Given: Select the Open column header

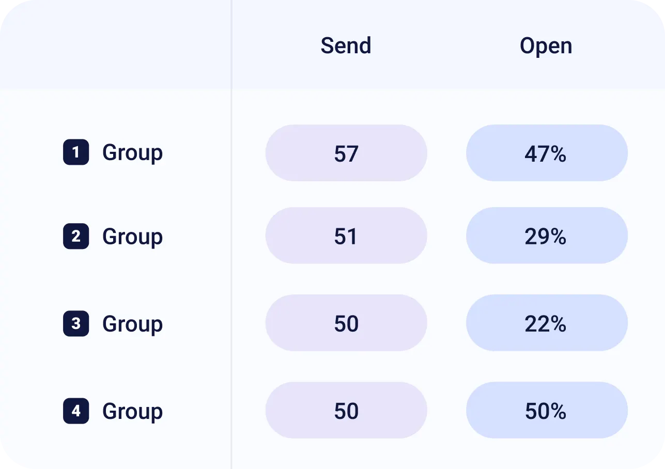Looking at the screenshot, I should click(546, 45).
